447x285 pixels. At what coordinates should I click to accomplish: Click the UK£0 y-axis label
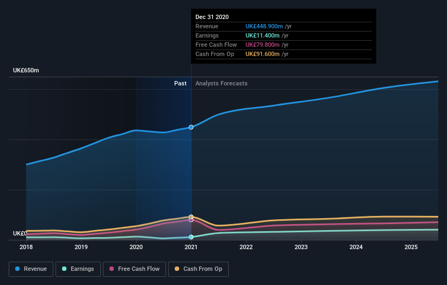(20, 233)
